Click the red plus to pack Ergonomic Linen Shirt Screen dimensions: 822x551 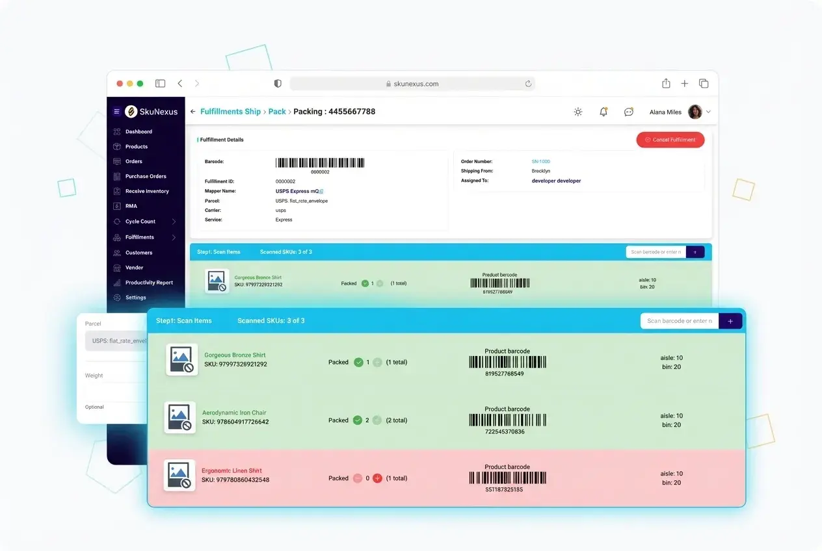tap(377, 478)
